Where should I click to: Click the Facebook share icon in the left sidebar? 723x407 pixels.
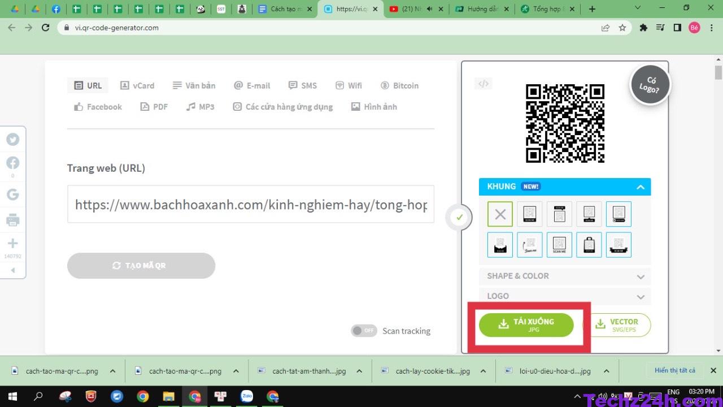click(x=12, y=163)
